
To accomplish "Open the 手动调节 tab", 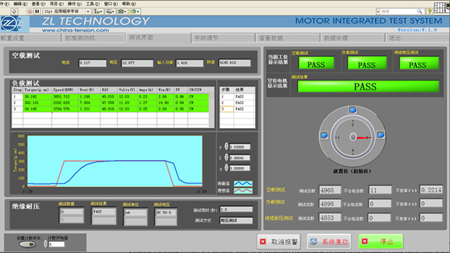I will (x=205, y=38).
